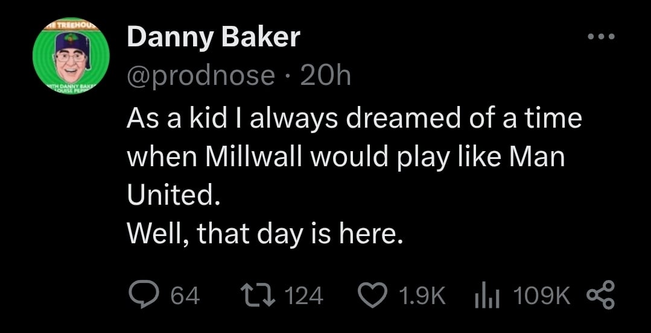
Task: Click the Danny Baker display name
Action: pyautogui.click(x=213, y=39)
